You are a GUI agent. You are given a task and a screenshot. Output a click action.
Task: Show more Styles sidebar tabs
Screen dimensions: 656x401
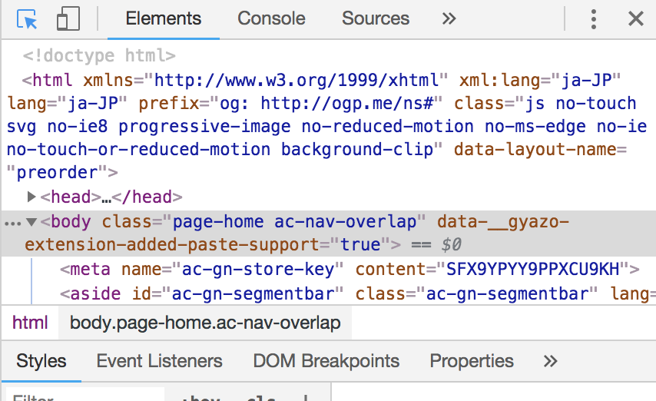click(x=550, y=361)
